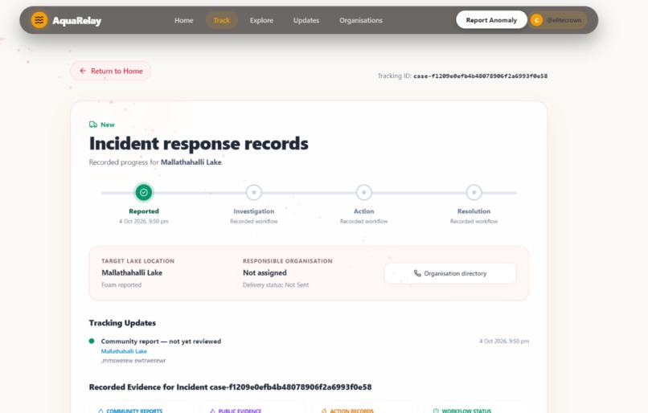The image size is (648, 413).
Task: Click the Incident response records heading
Action: click(199, 144)
